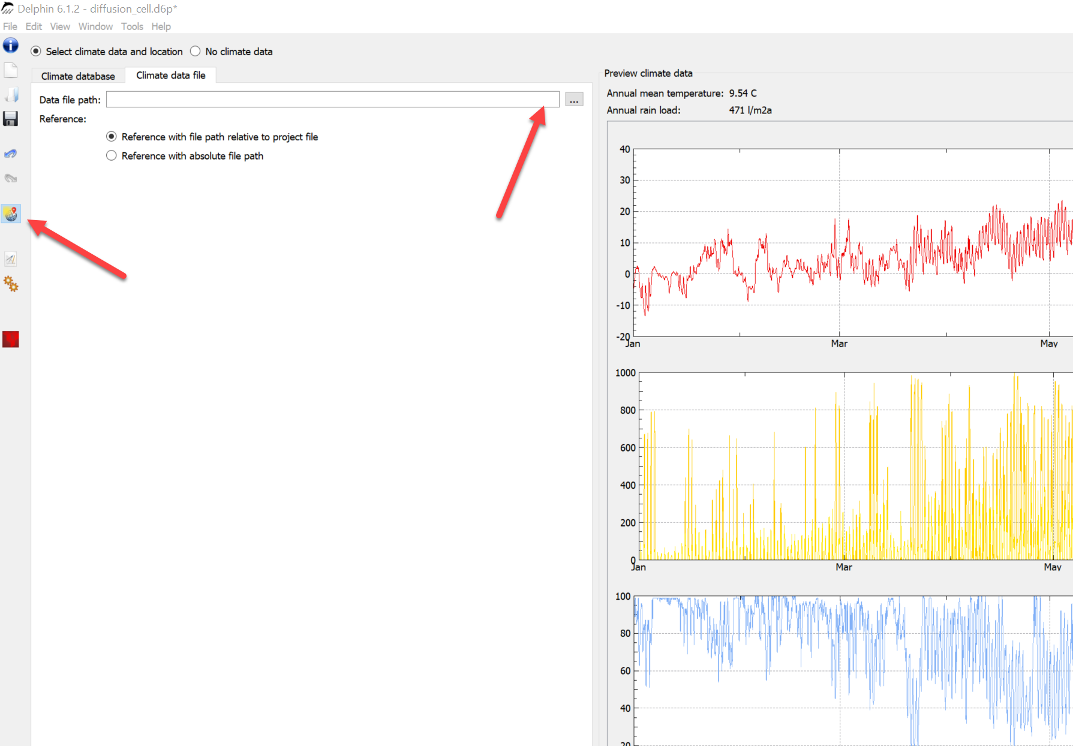This screenshot has height=746, width=1073.
Task: Click the gray redo arrow
Action: [x=11, y=178]
